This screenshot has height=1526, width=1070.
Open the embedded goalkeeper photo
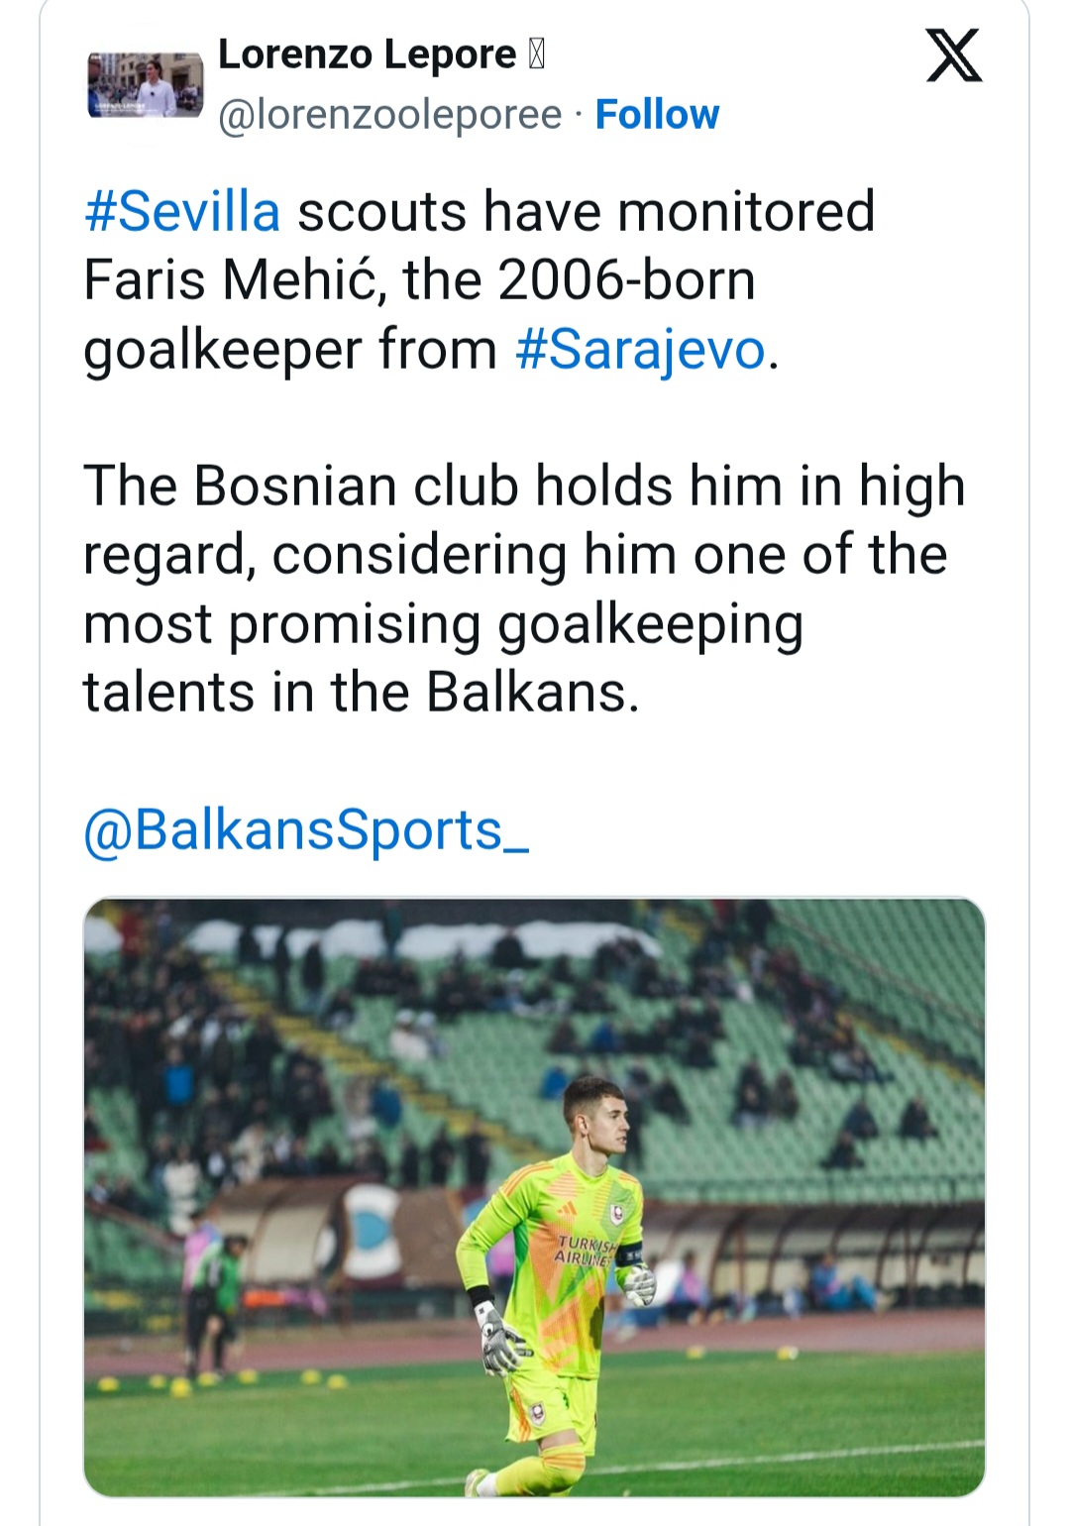[535, 1197]
